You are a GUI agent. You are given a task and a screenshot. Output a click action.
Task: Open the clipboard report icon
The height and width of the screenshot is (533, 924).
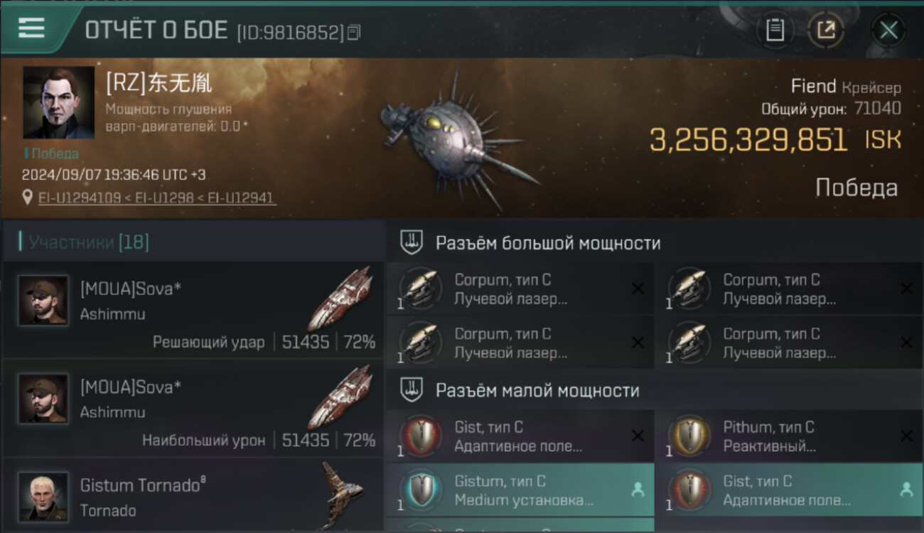point(775,30)
